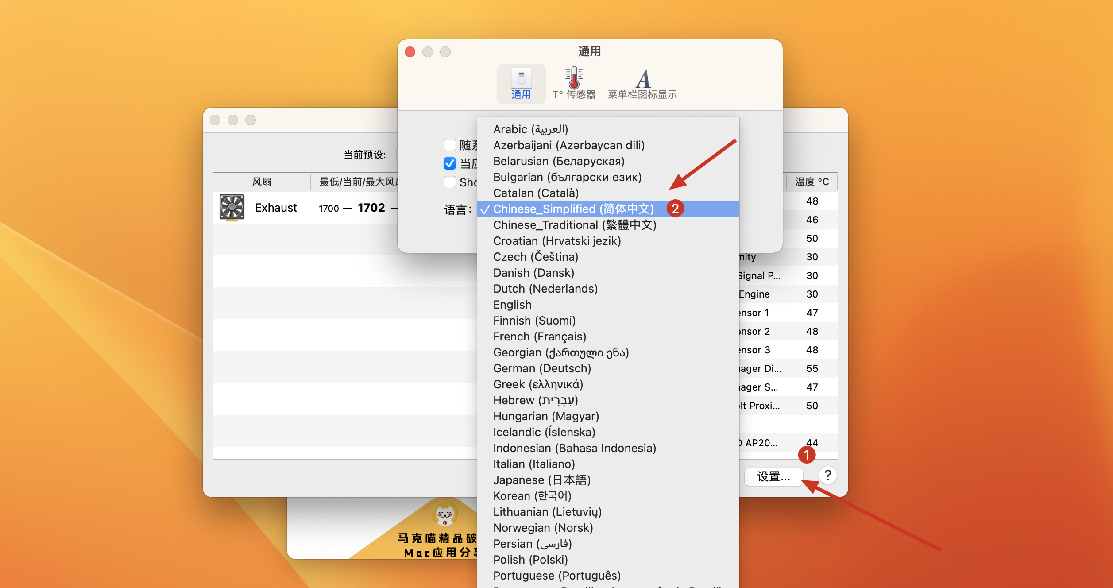Click the 设置... settings button

[x=773, y=476]
